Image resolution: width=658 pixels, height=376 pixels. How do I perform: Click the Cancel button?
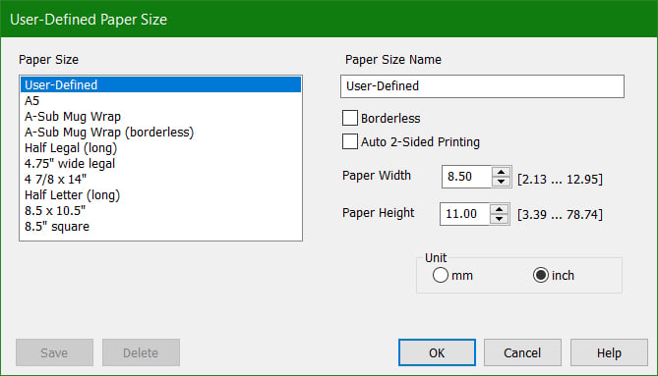pyautogui.click(x=522, y=352)
